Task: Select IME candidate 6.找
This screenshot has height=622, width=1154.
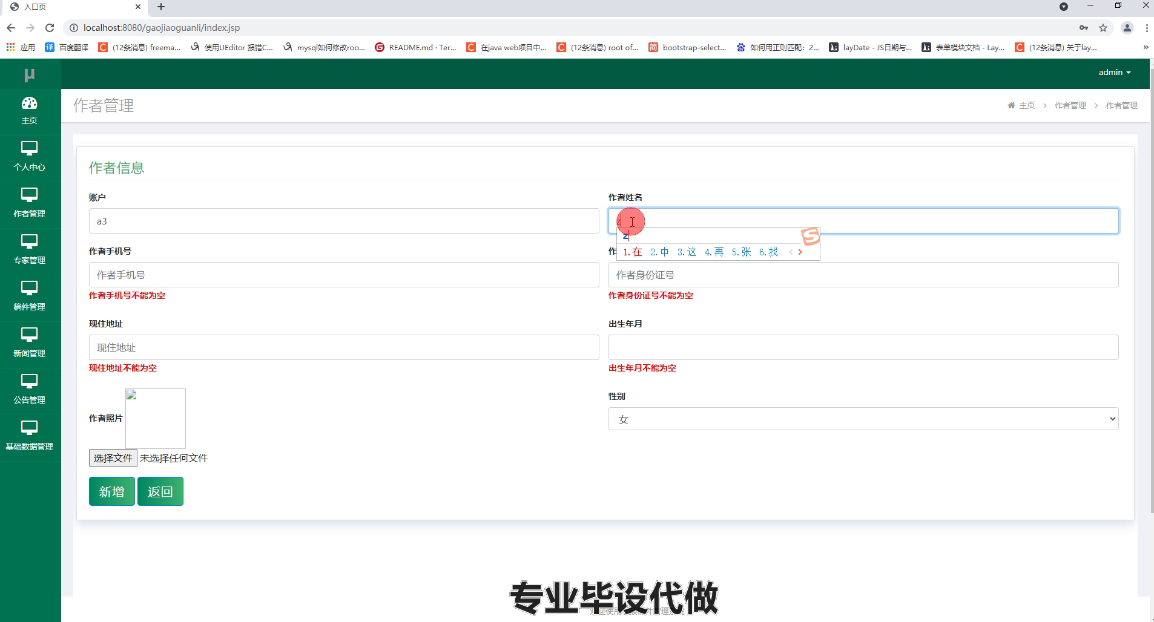Action: [x=768, y=252]
